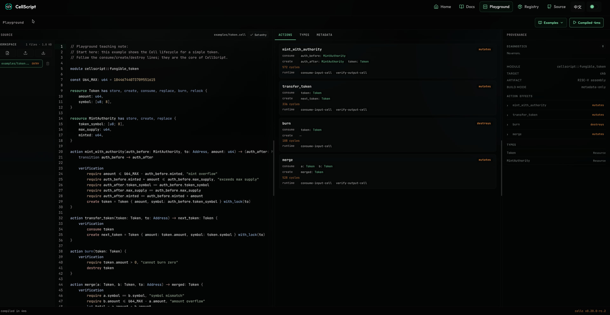Image resolution: width=610 pixels, height=315 pixels.
Task: Delete file with the trash icon
Action: 48,64
